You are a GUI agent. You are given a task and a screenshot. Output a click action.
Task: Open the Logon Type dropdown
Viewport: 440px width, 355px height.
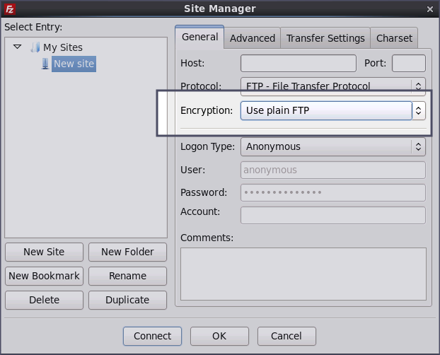pos(332,146)
